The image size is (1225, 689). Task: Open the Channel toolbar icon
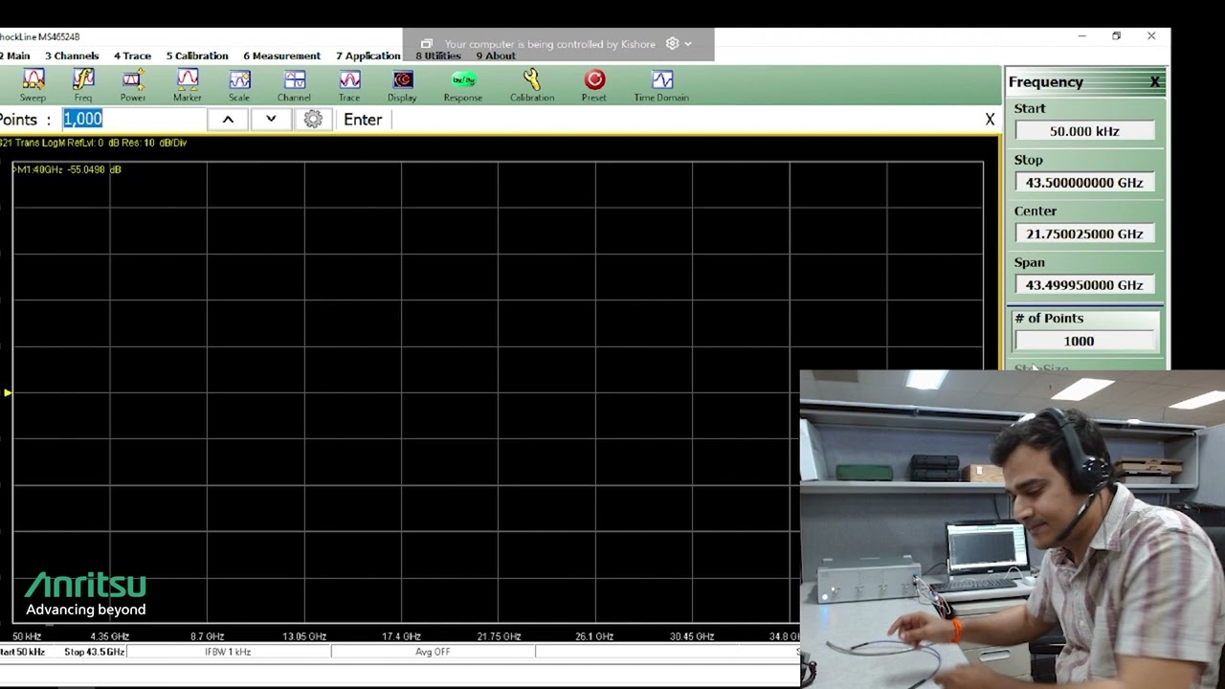point(294,85)
